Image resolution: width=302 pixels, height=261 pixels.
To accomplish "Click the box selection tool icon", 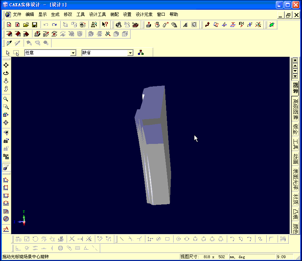I will (x=16, y=53).
